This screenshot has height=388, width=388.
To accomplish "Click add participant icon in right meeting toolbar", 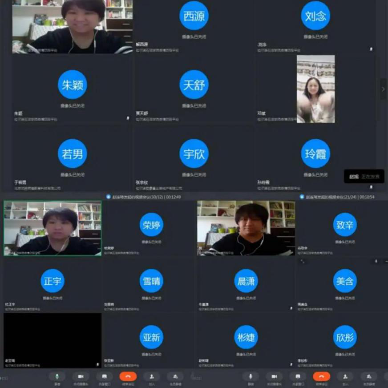I will pos(345,376).
